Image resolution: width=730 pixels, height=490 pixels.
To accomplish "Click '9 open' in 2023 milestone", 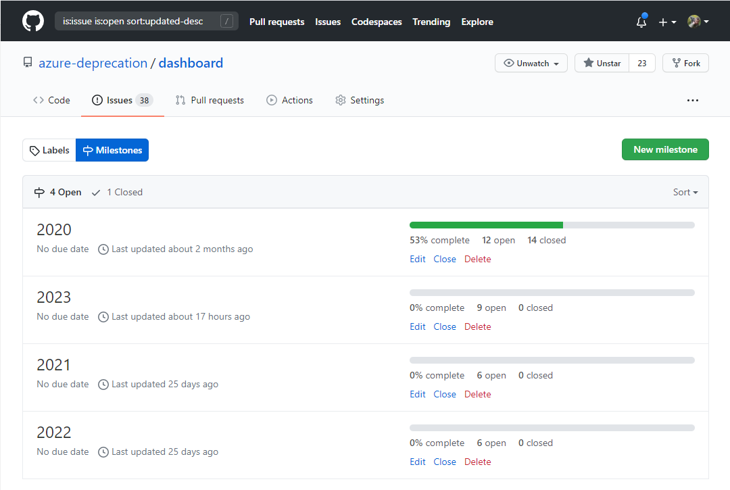I will click(x=491, y=308).
